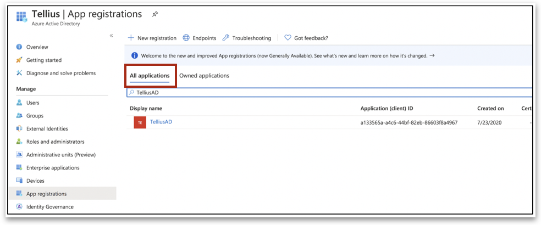The width and height of the screenshot is (541, 225).
Task: Click the red TE application thumbnail
Action: point(140,122)
